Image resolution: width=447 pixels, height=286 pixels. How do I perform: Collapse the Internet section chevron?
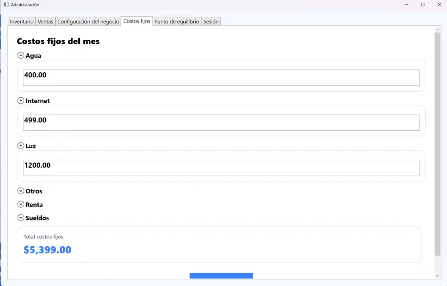21,100
